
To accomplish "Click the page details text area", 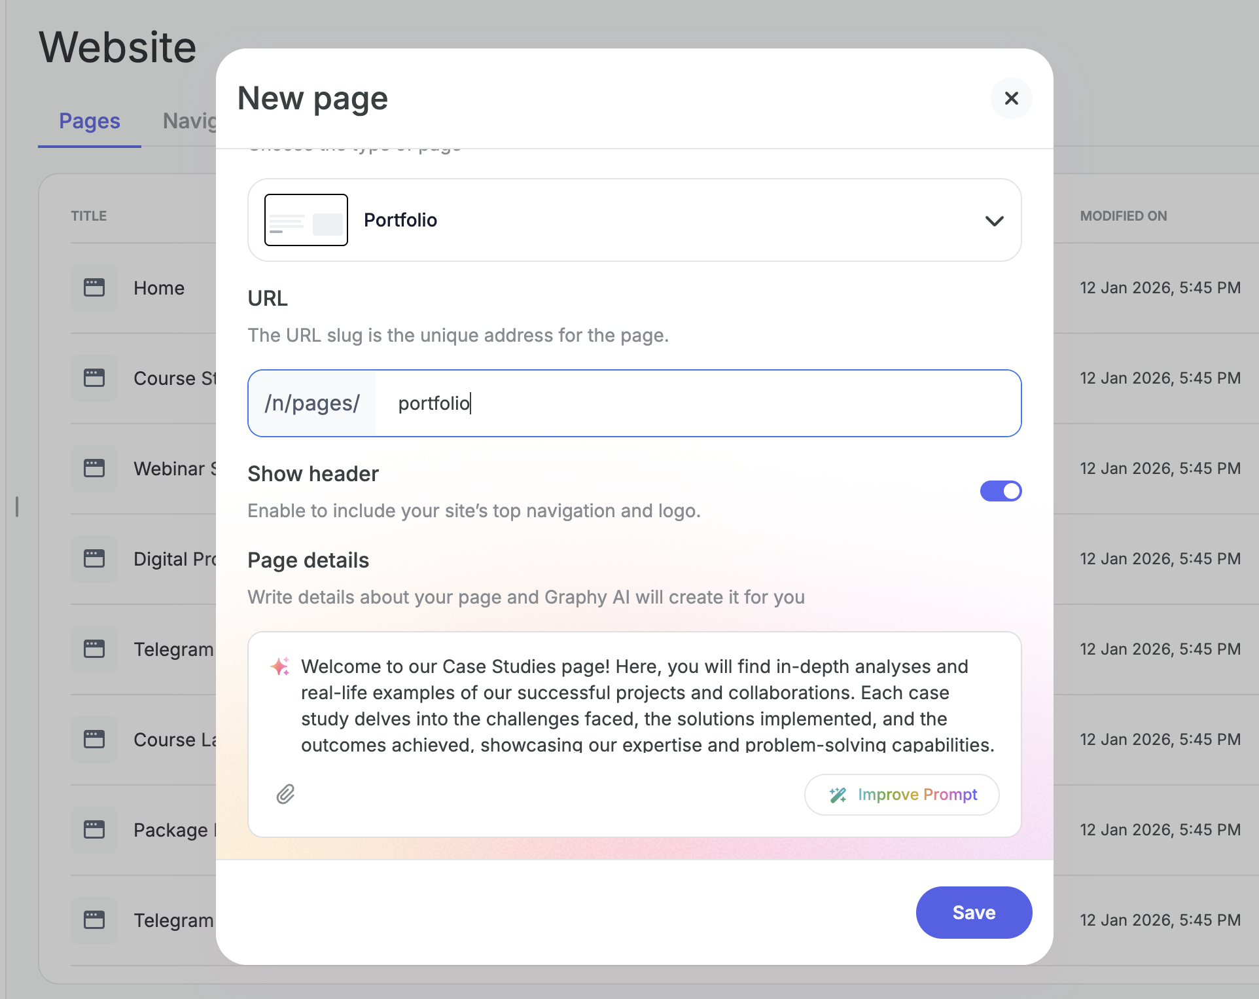I will point(647,706).
